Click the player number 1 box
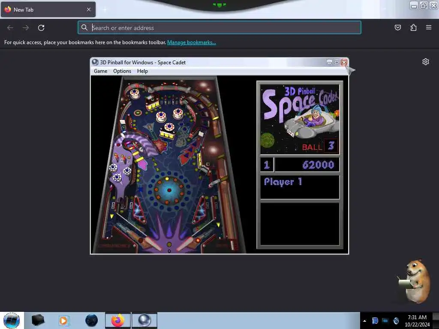 point(267,164)
